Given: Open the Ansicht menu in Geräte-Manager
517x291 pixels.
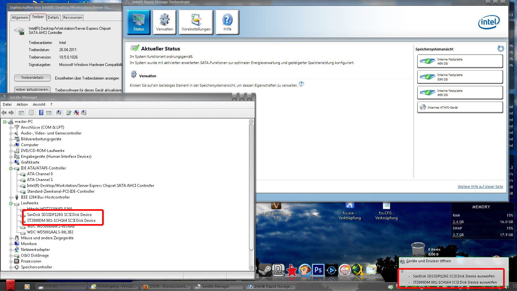Looking at the screenshot, I should pos(39,104).
